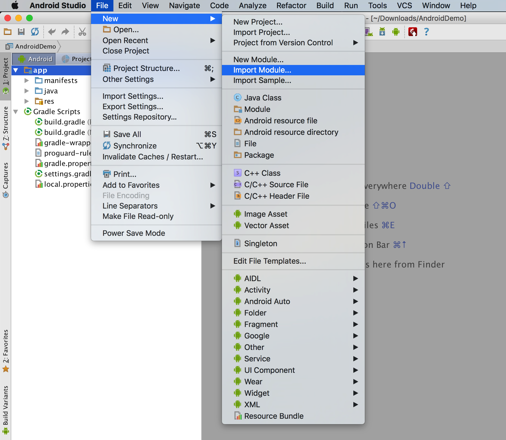Open the Favorites tool window side tab
The height and width of the screenshot is (440, 506).
point(5,351)
